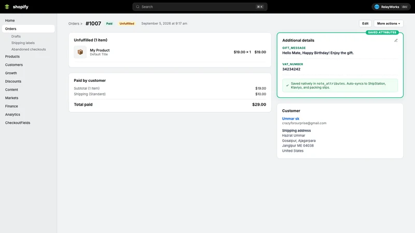Click the GIFT_MESSAGE label

point(294,48)
